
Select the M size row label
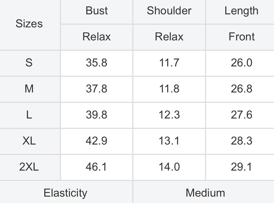29,89
